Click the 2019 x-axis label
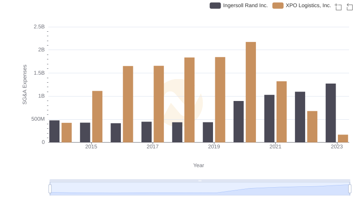Screen dimensions: 358x206 pos(214,147)
